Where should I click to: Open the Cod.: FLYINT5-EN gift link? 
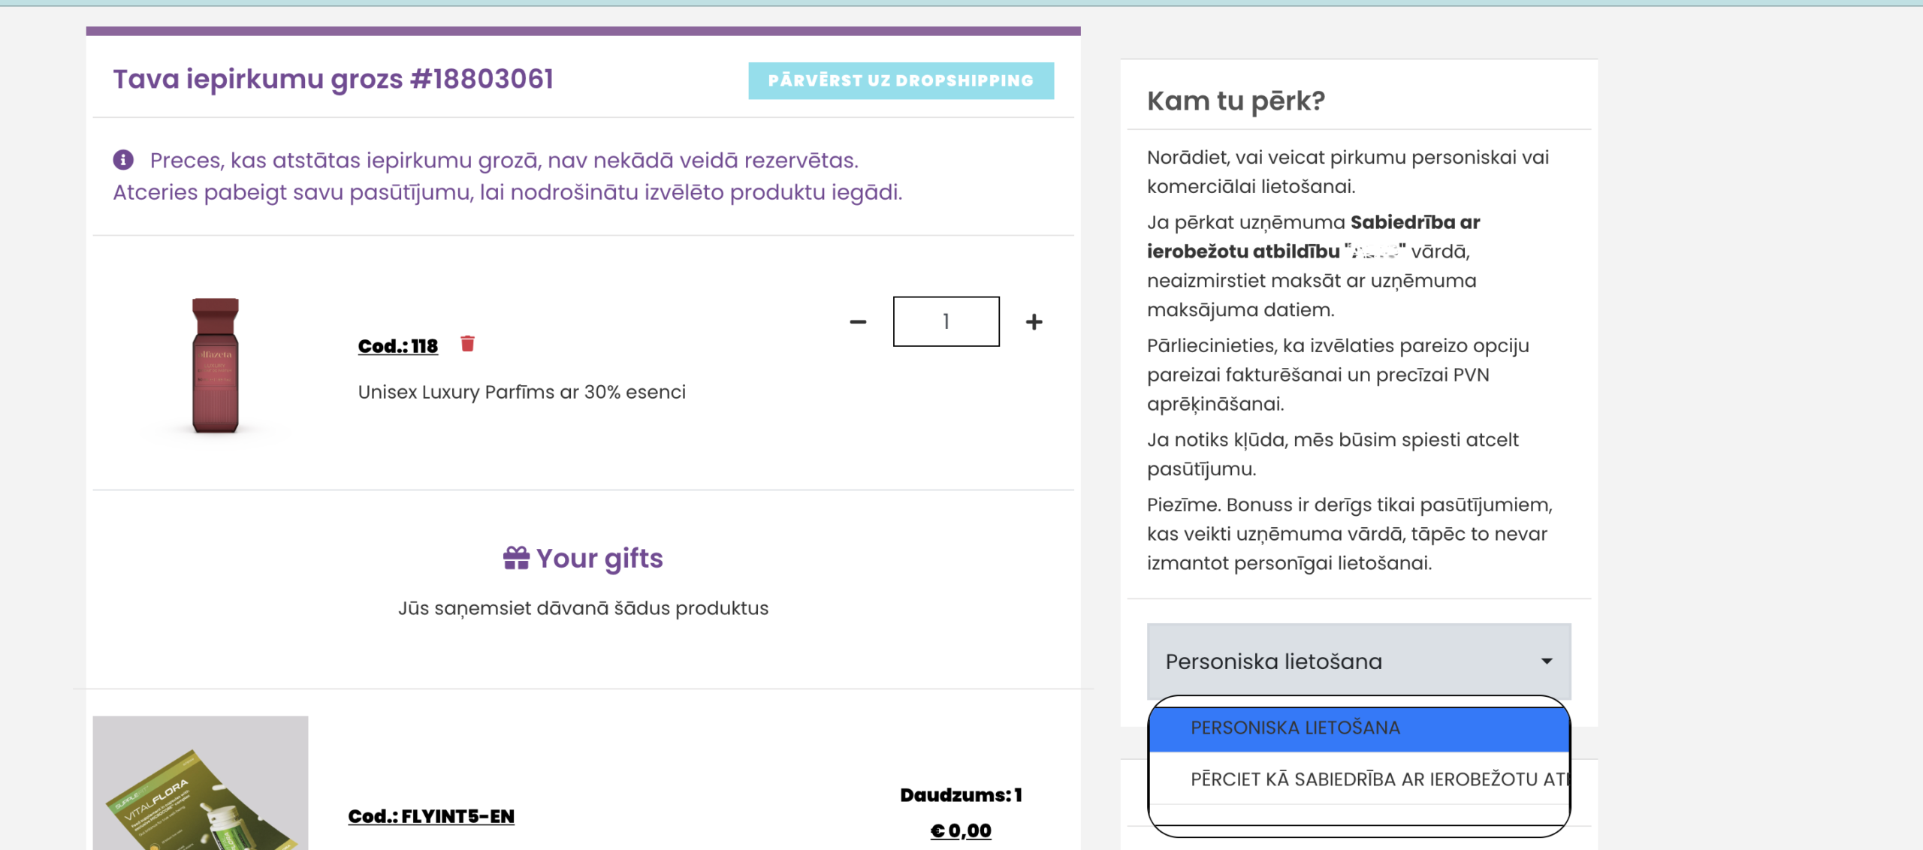(x=430, y=815)
